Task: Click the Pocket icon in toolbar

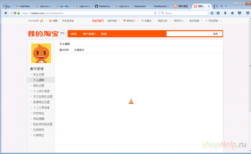Action: pyautogui.click(x=239, y=13)
